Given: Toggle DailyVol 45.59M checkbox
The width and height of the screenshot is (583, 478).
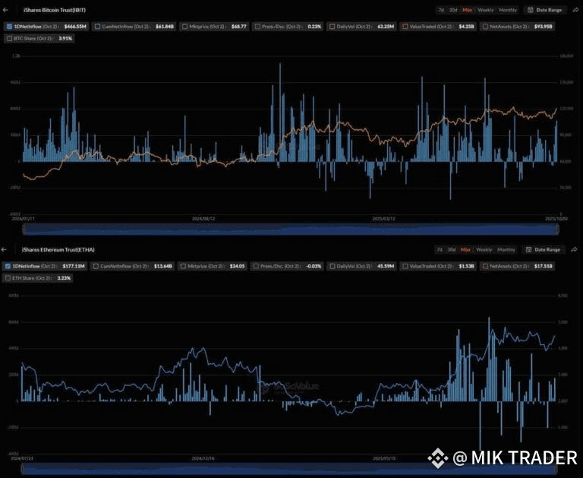Looking at the screenshot, I should point(332,266).
